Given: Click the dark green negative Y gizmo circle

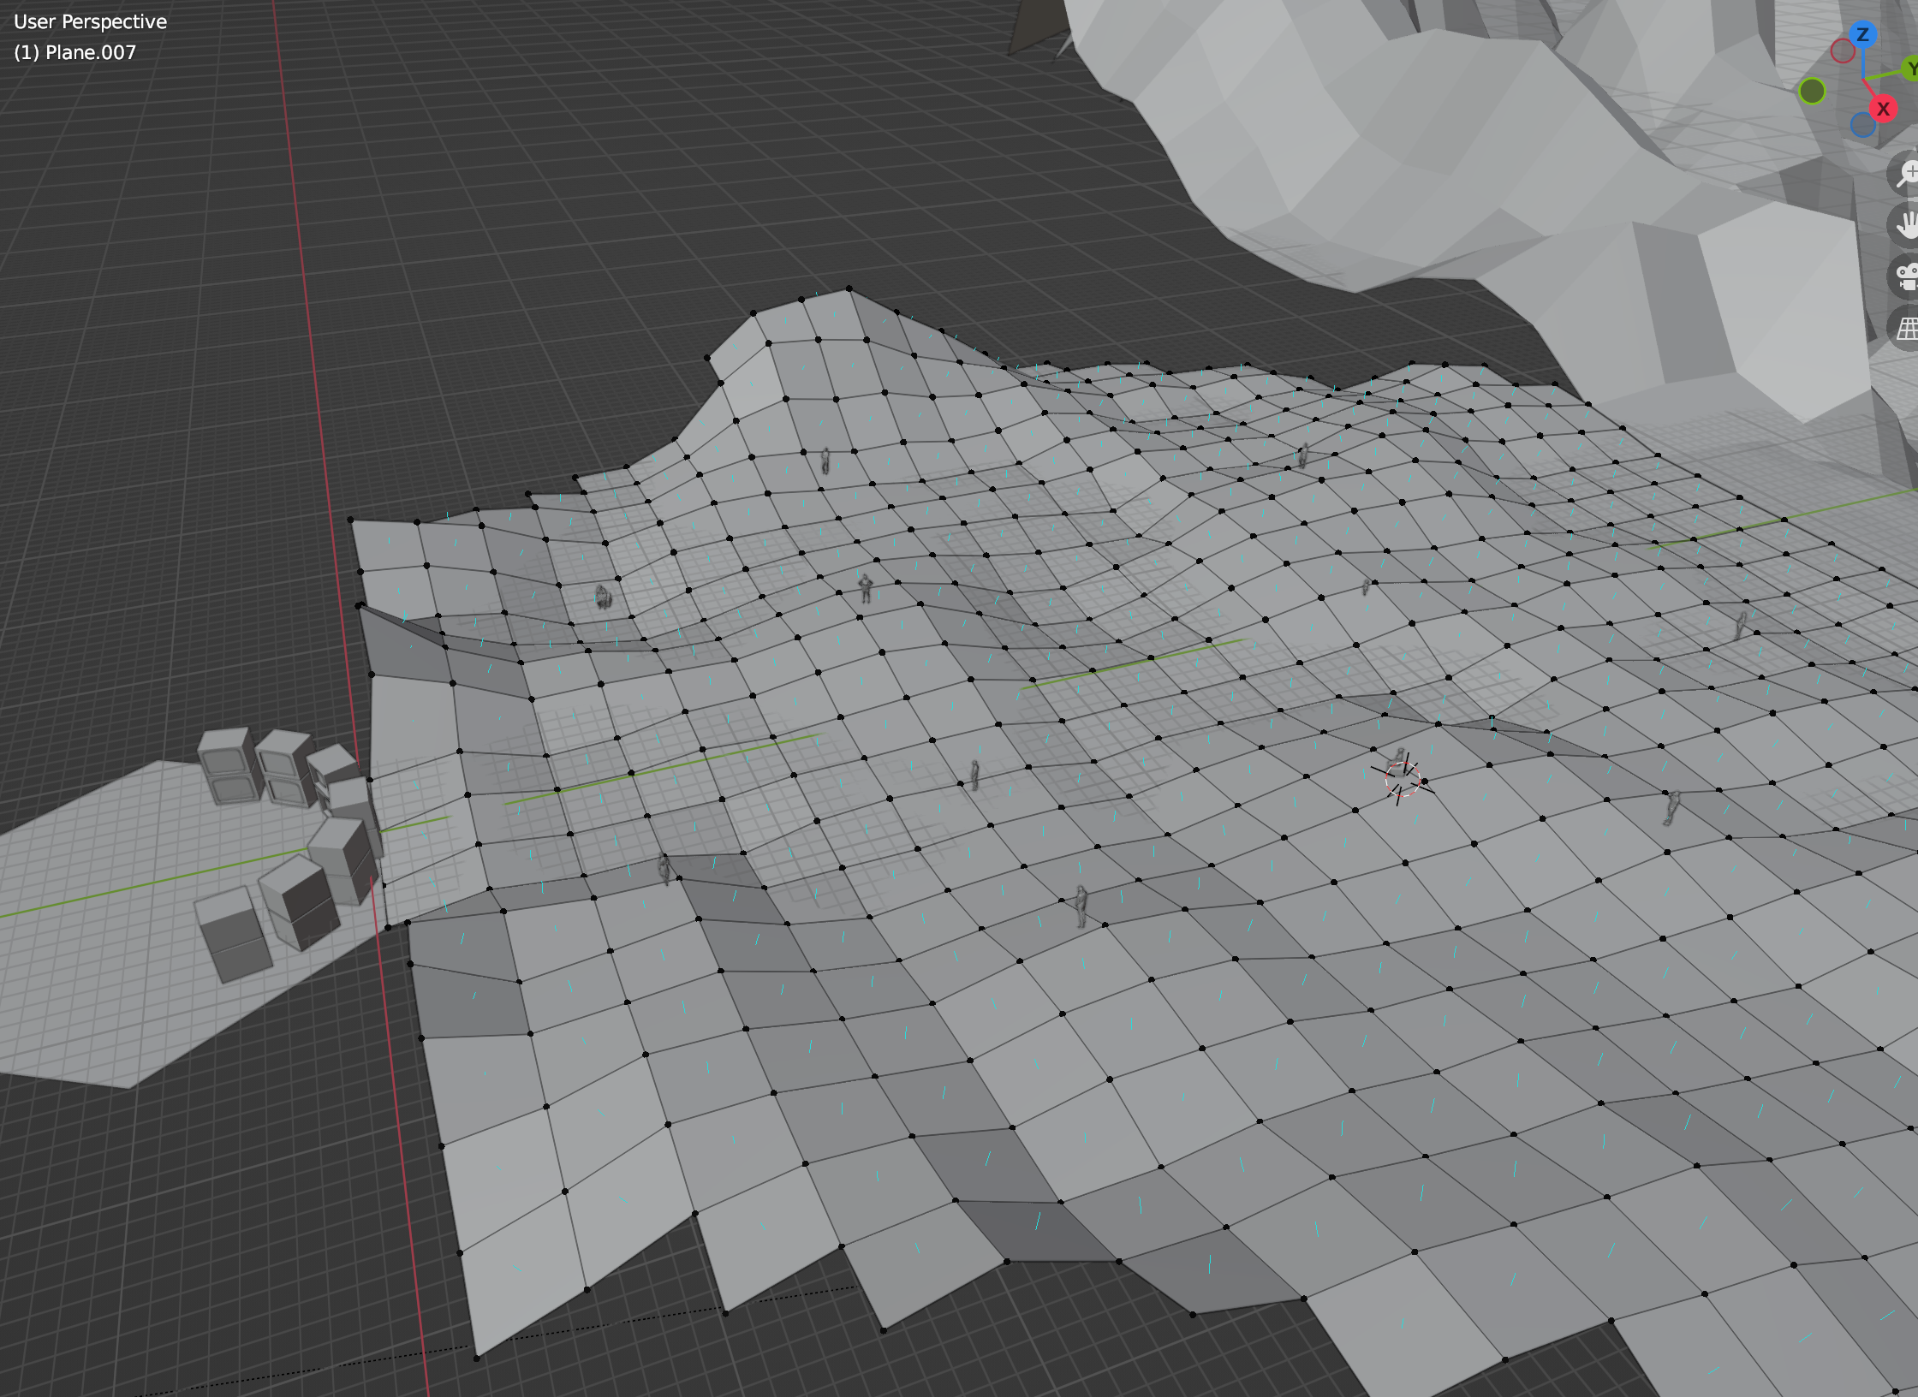Looking at the screenshot, I should (x=1812, y=91).
